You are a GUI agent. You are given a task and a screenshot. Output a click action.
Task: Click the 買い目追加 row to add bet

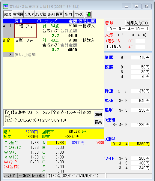click(x=25, y=55)
